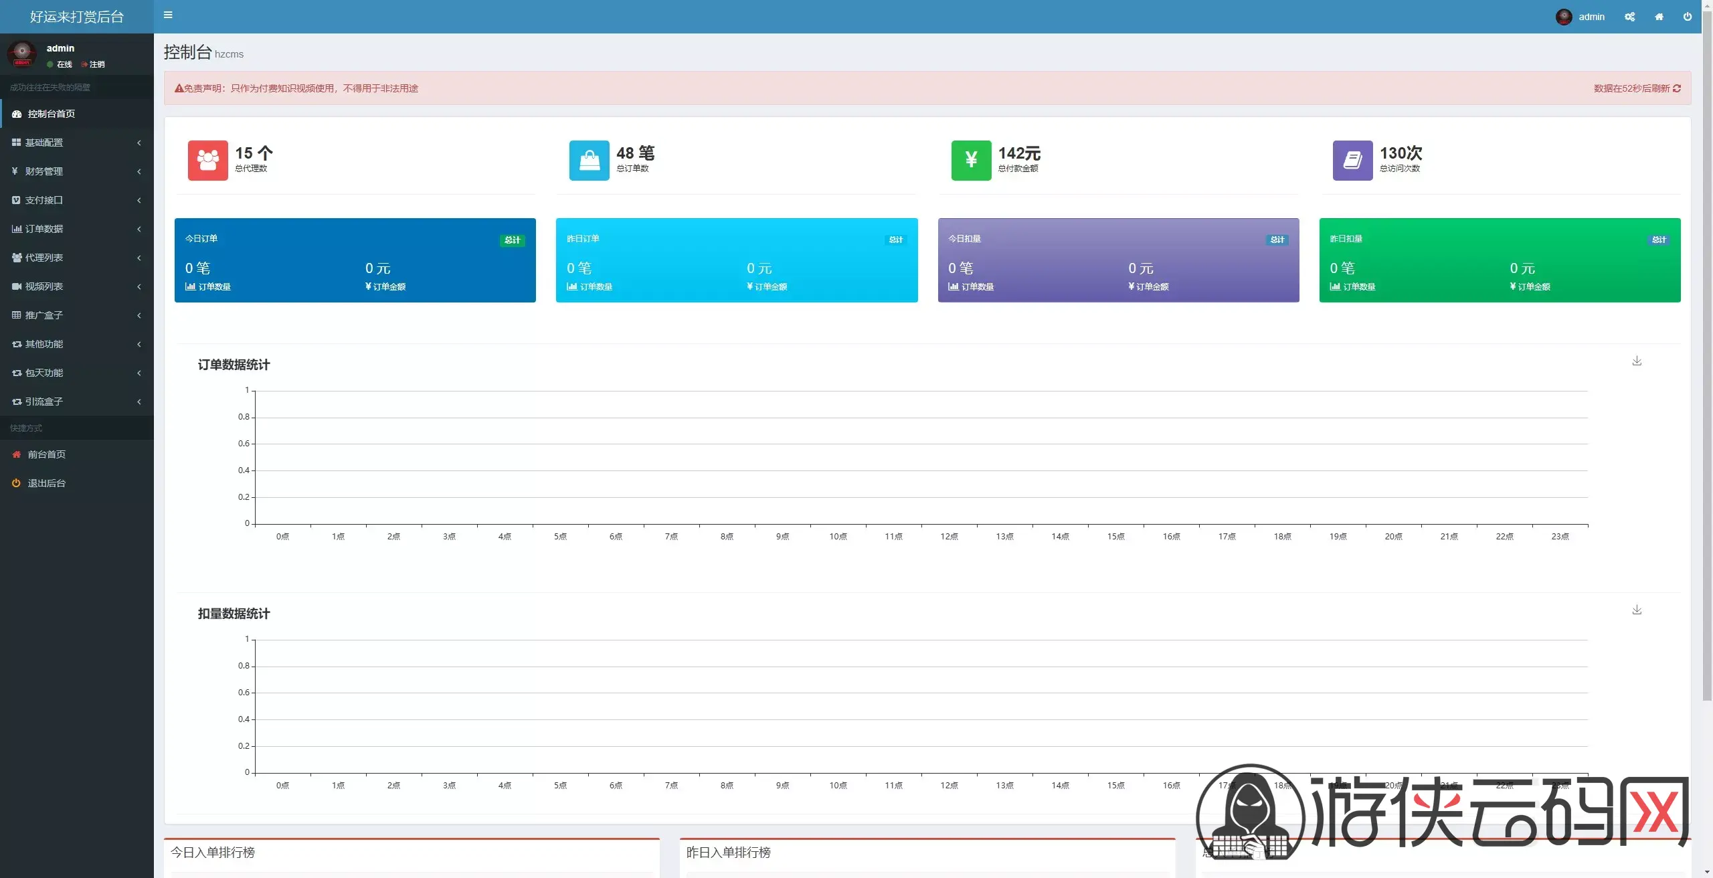The image size is (1713, 878).
Task: Expand the 订单数据 sidebar menu
Action: pyautogui.click(x=77, y=229)
